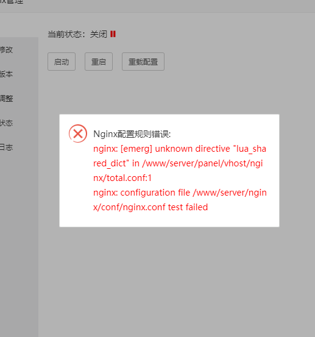Open the 版本 version sidebar tab

(7, 74)
